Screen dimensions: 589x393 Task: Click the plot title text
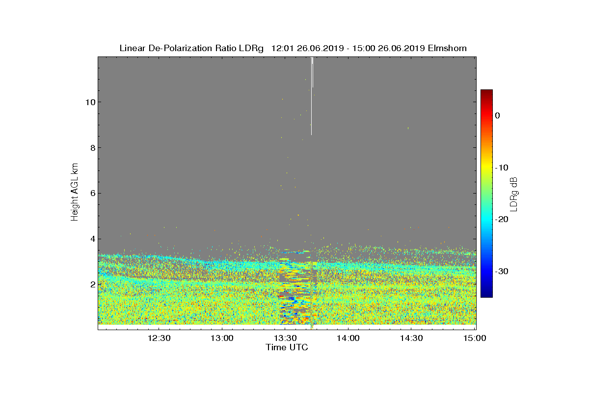point(293,48)
